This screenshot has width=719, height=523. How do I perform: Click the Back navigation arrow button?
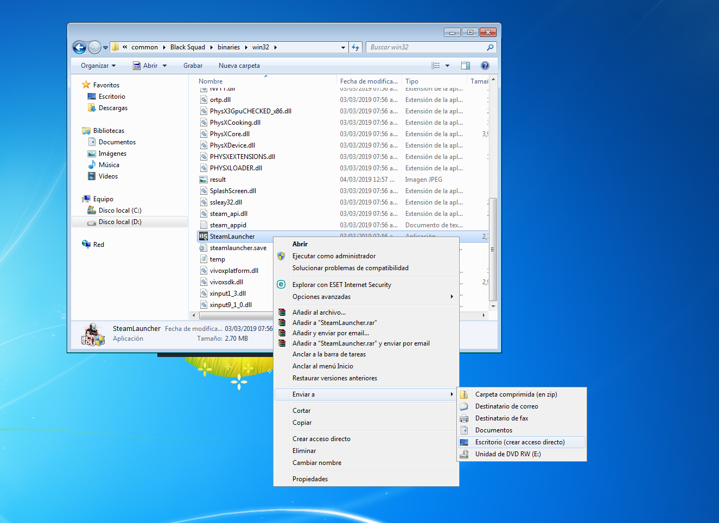[79, 48]
